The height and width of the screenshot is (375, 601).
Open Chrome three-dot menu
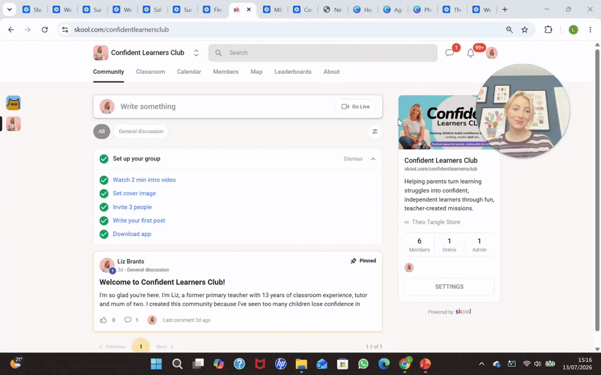pyautogui.click(x=590, y=29)
